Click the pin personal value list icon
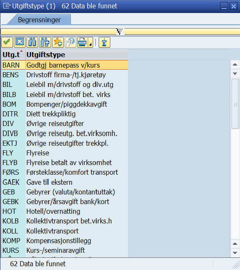The height and width of the screenshot is (270, 240). 104,42
